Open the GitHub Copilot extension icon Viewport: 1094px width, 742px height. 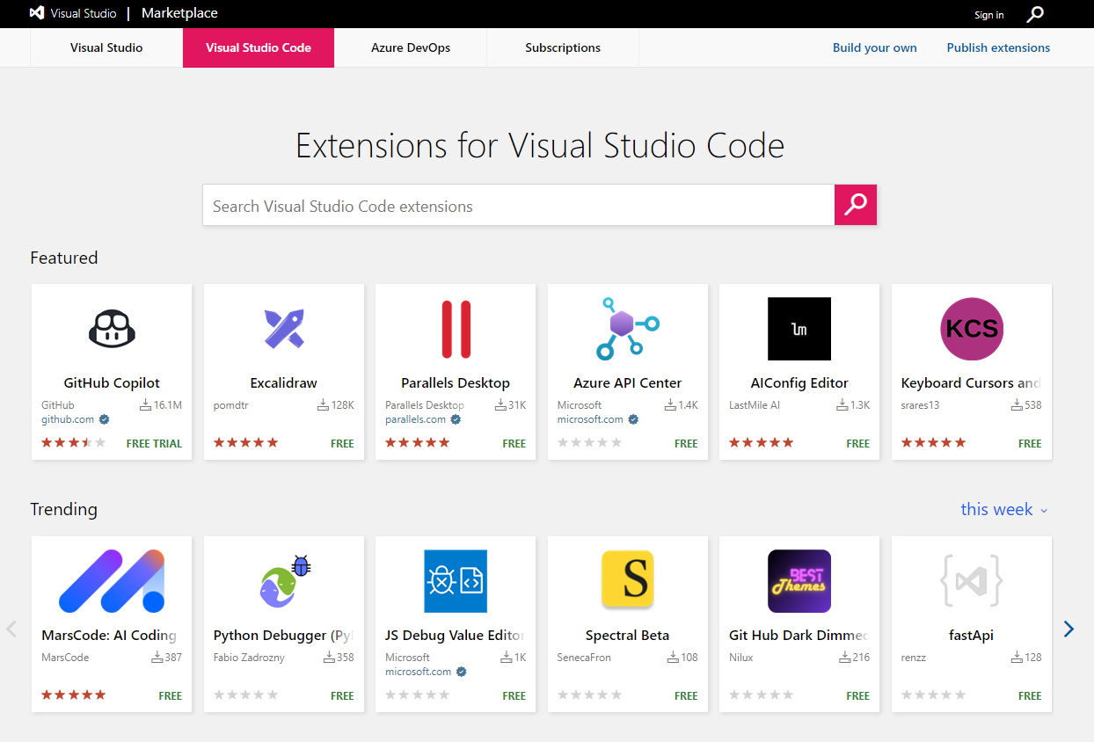point(112,329)
